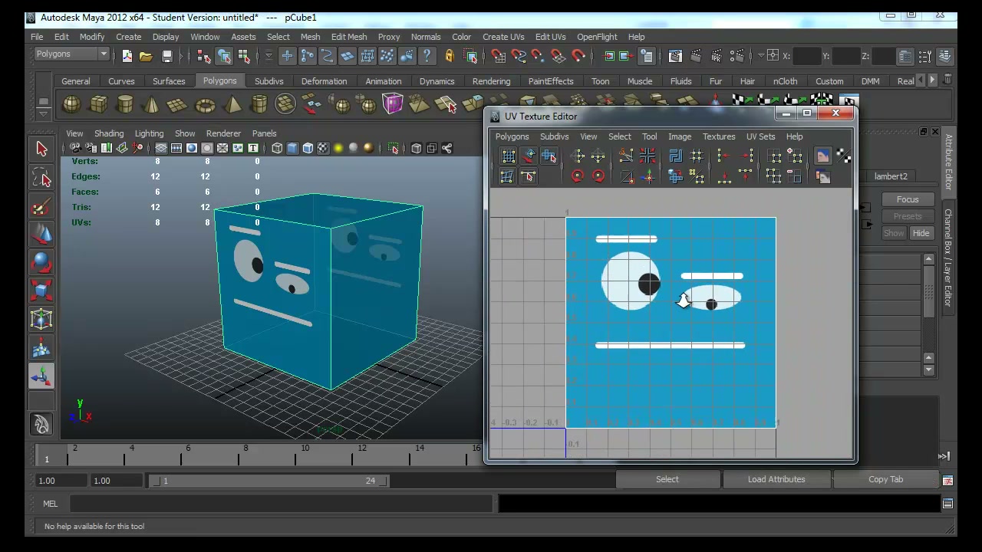Viewport: 982px width, 552px height.
Task: Activate the Lasso select tool in toolbox
Action: [41, 179]
